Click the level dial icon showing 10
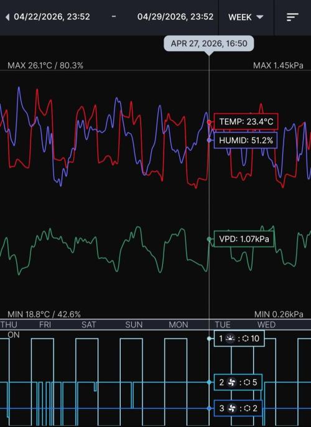The width and height of the screenshot is (311, 427). (x=246, y=339)
